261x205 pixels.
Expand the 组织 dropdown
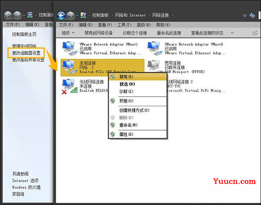tap(68, 33)
